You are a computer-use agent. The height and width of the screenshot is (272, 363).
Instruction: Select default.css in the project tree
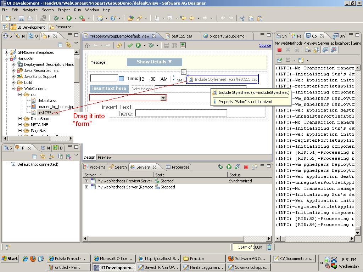pyautogui.click(x=47, y=101)
